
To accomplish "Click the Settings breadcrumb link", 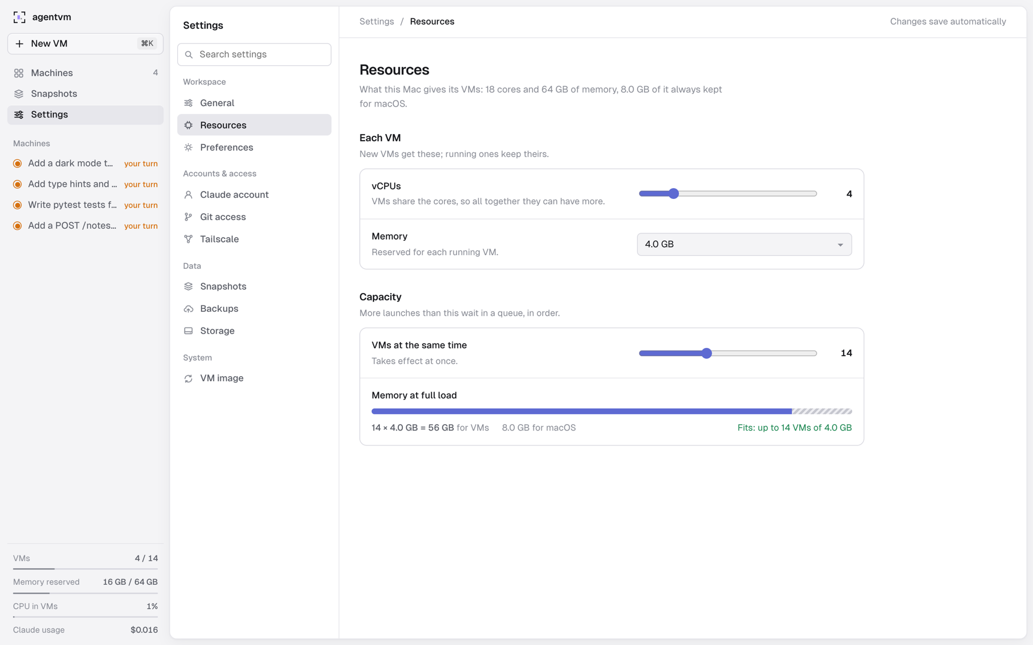I will point(376,22).
